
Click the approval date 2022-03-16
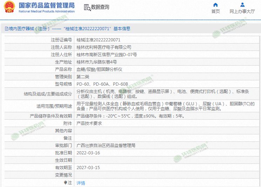[x=88, y=153]
